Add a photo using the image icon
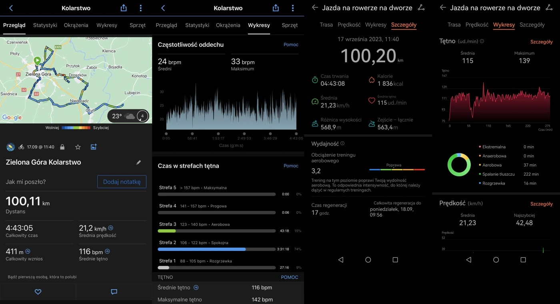This screenshot has width=560, height=304. [94, 147]
